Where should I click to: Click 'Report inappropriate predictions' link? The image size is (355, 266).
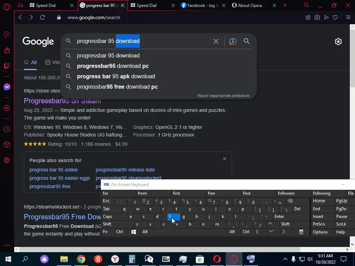pyautogui.click(x=223, y=96)
